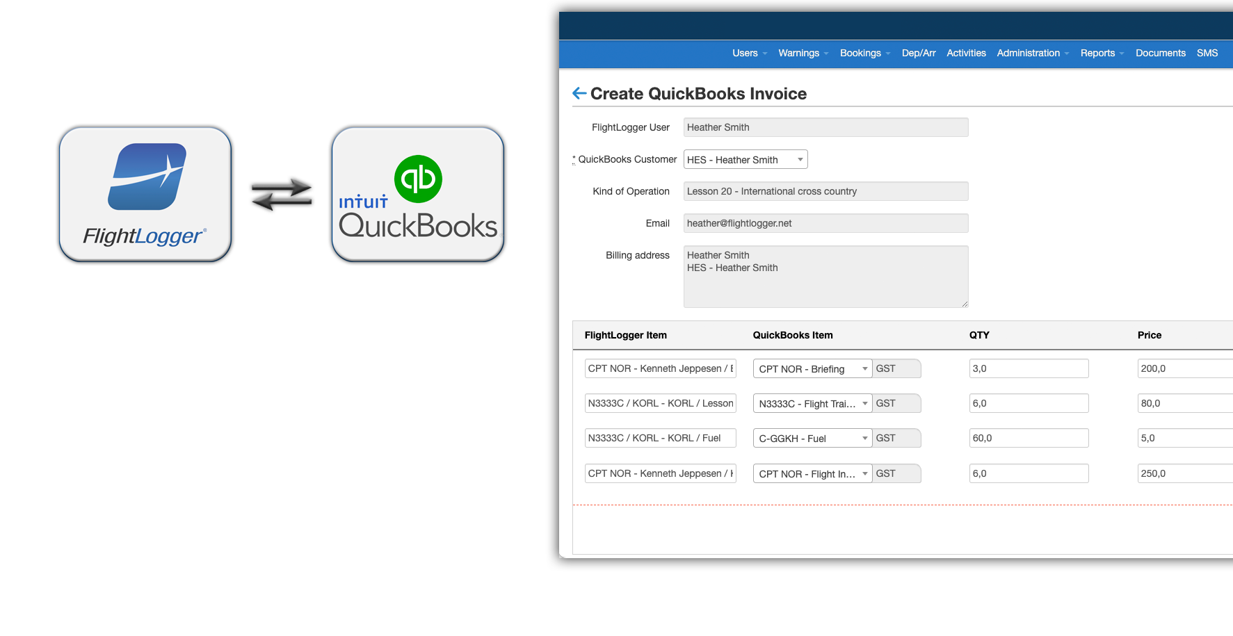
Task: Click the Billing address text area
Action: 826,277
